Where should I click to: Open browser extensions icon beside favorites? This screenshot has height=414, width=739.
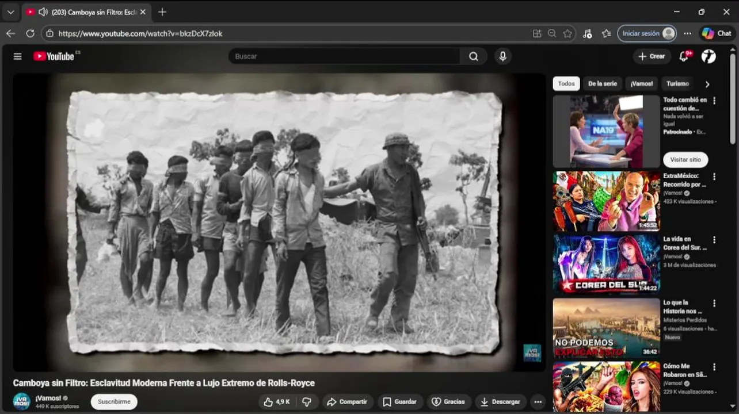pyautogui.click(x=587, y=33)
